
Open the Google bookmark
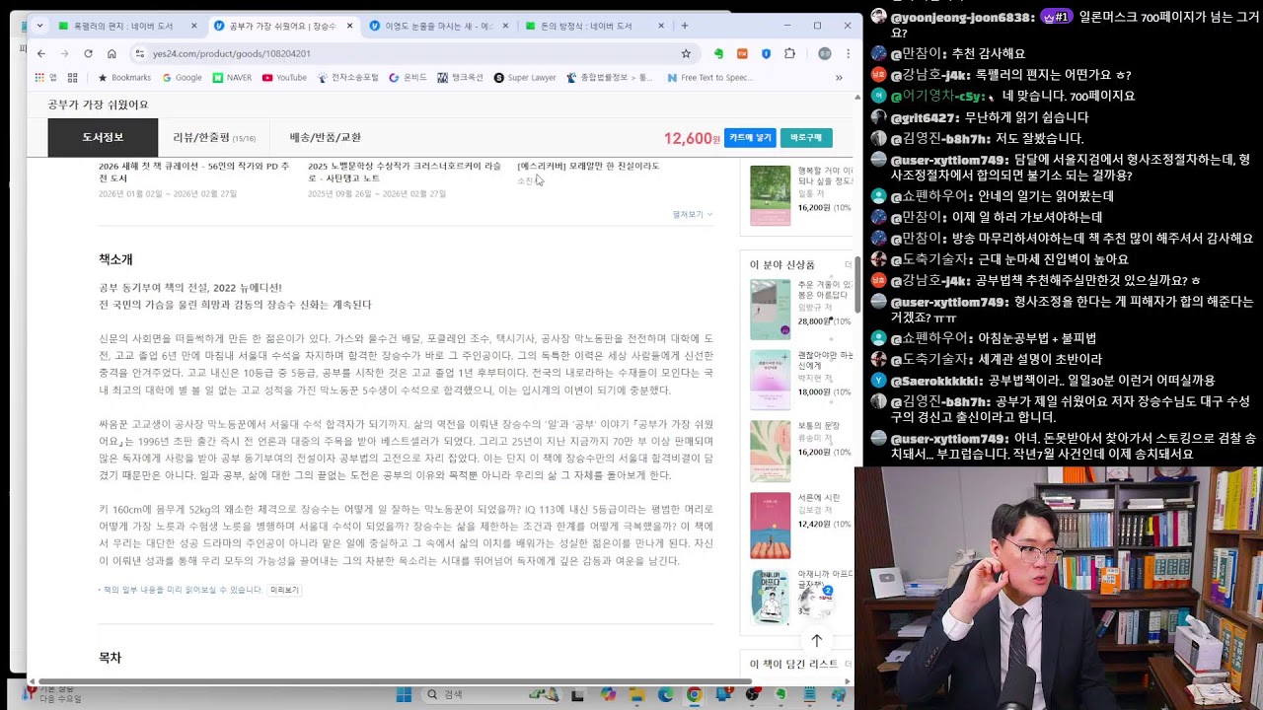point(182,78)
